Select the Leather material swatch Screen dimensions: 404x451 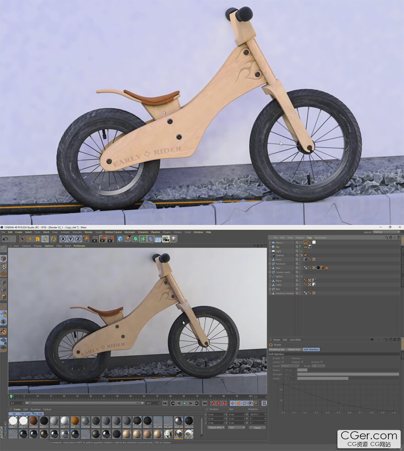tap(34, 421)
